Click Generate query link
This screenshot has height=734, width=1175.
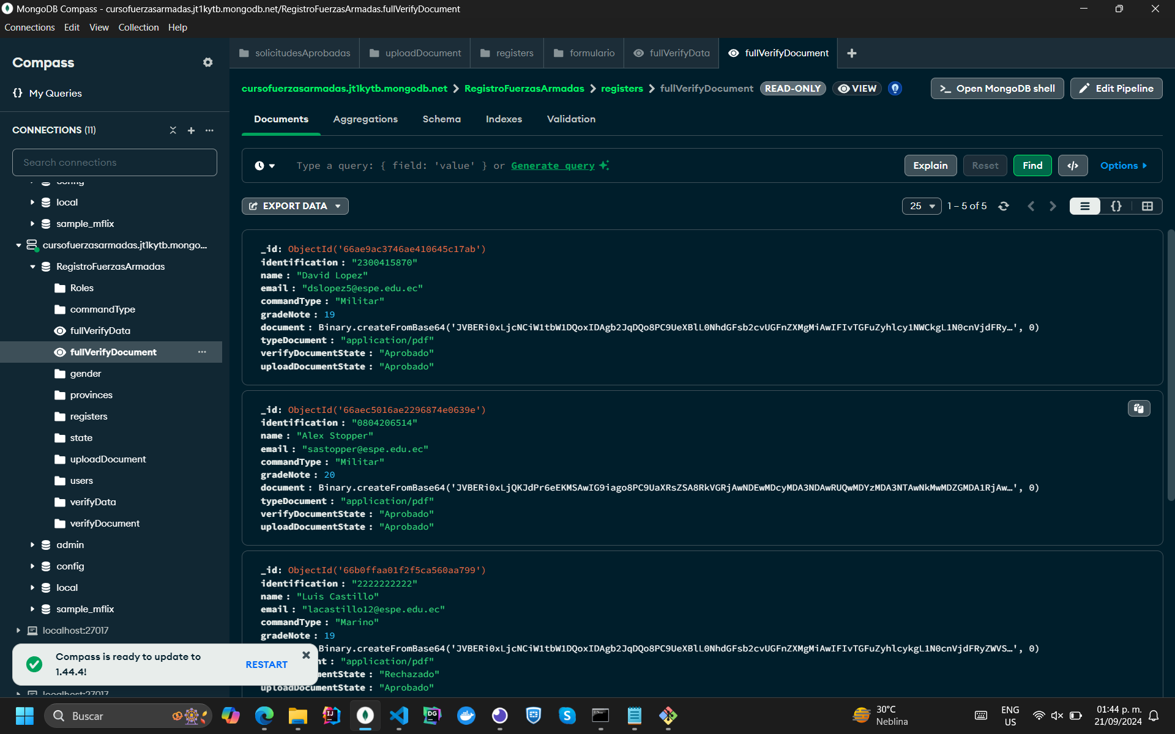(553, 166)
